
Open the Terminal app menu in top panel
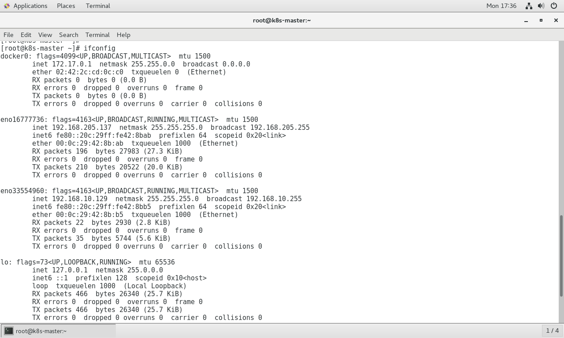pos(98,6)
